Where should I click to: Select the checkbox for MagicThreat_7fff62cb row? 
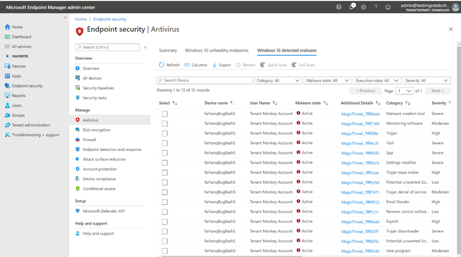point(165,163)
